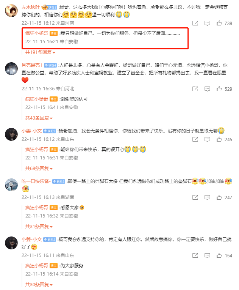Expand 共43条回复 replies
The height and width of the screenshot is (290, 239).
pos(39,118)
